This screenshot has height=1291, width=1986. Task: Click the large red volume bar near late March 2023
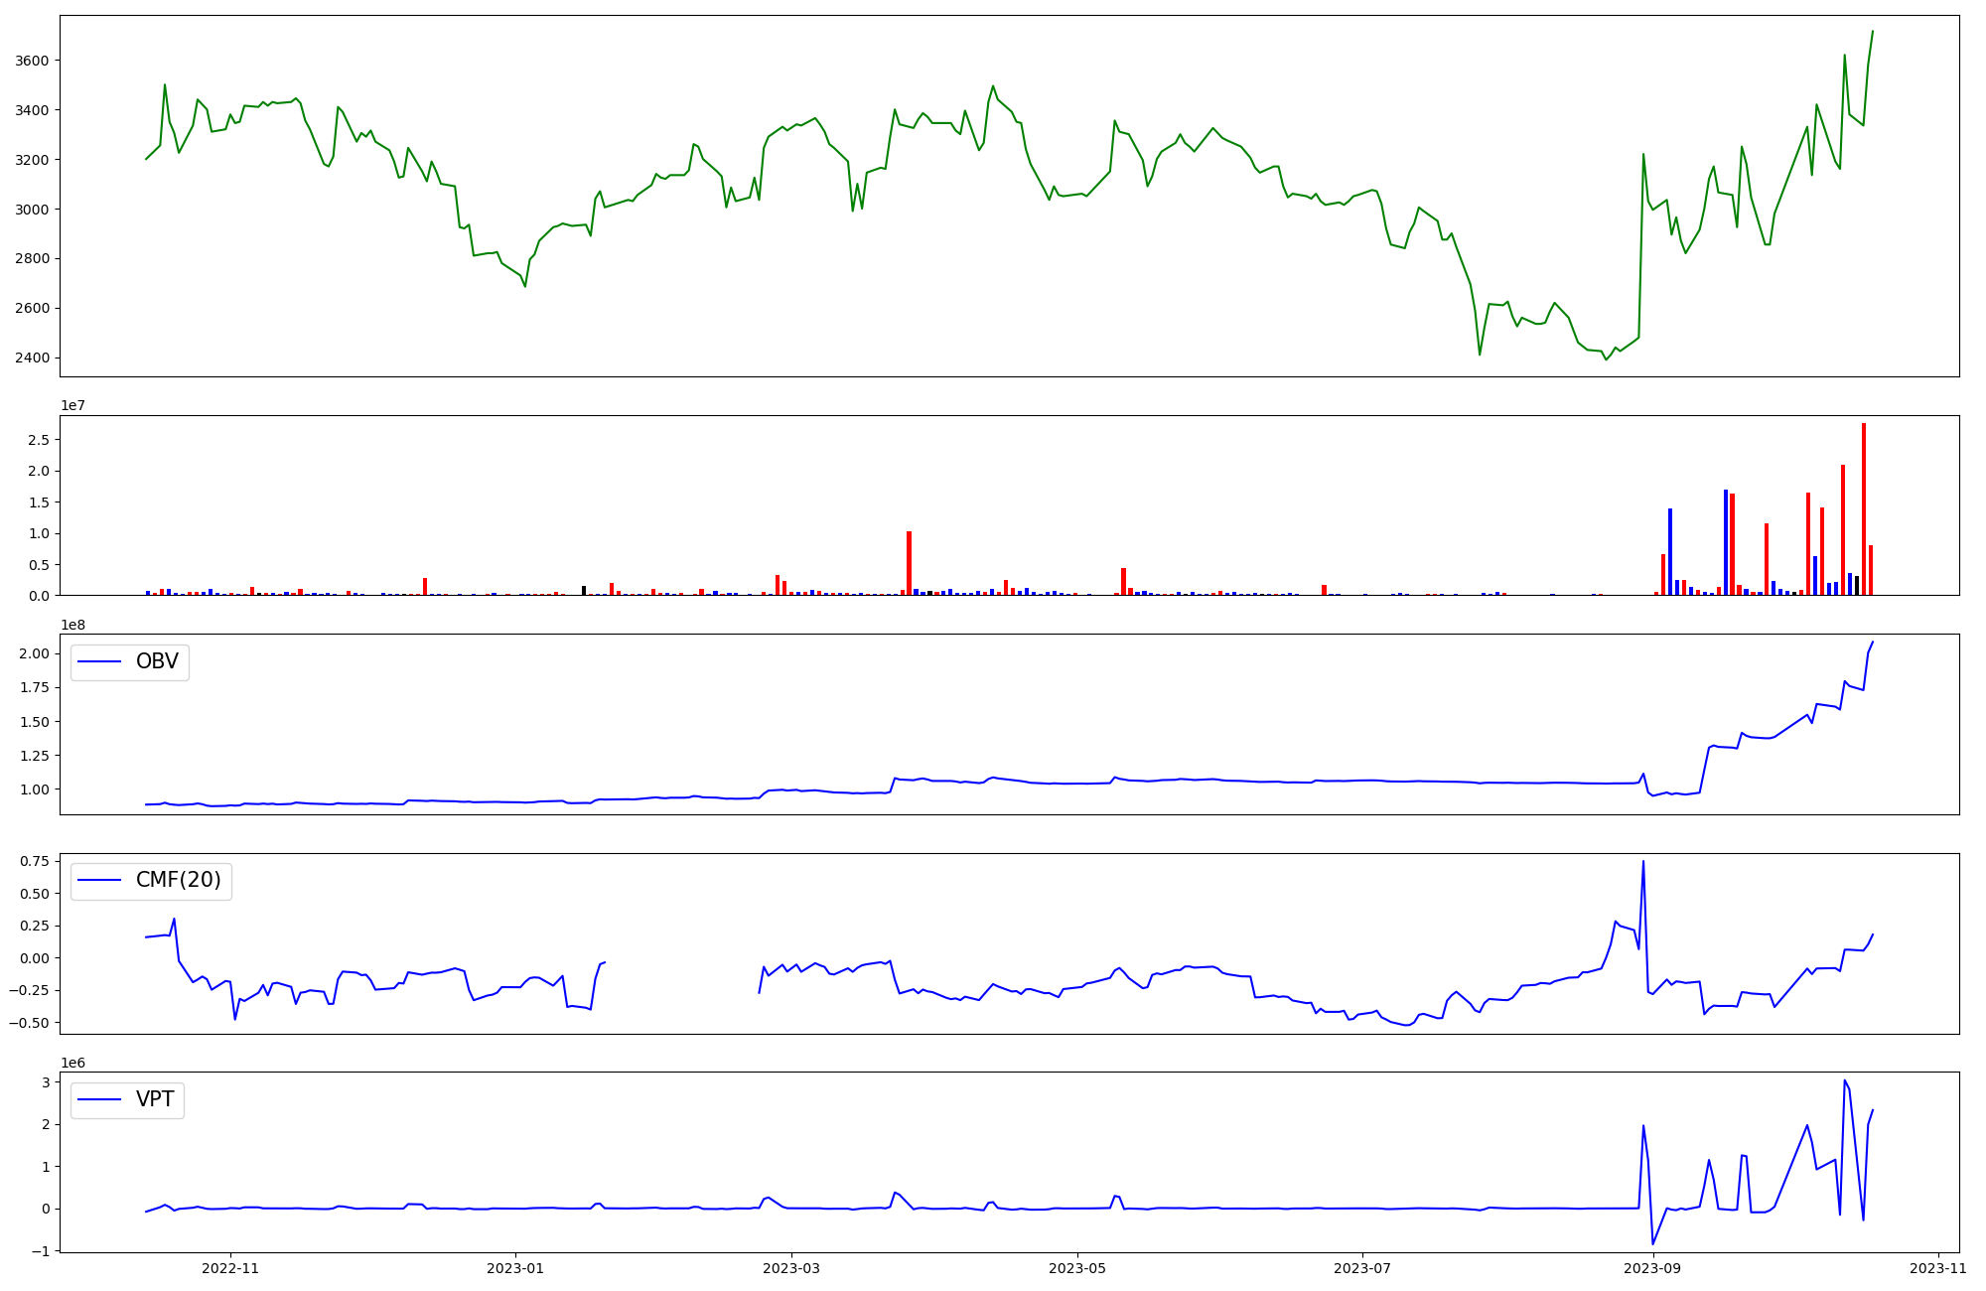pos(909,563)
